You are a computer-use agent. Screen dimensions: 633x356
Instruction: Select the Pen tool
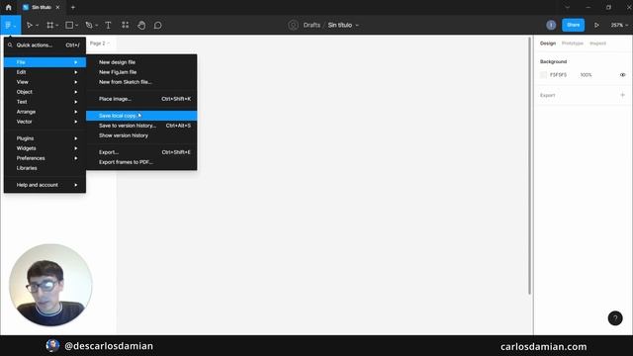pos(89,25)
